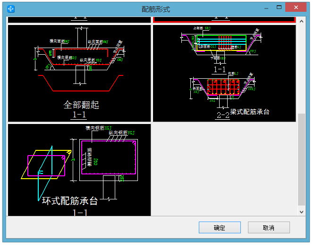The image size is (315, 247).
Task: Click the scroll down arrow
Action: point(301,212)
